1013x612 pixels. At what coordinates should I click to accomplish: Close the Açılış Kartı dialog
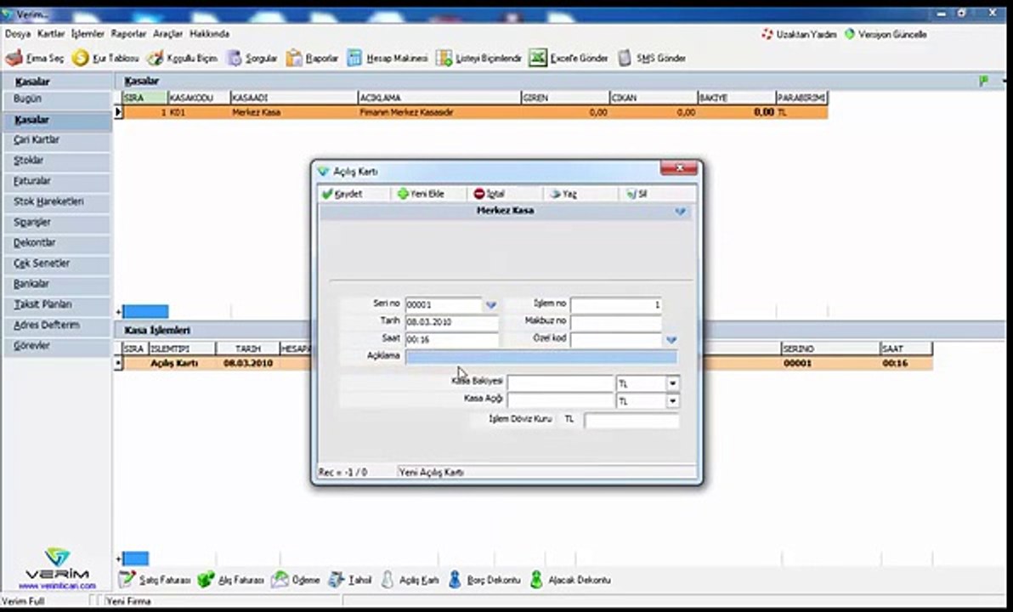coord(679,168)
